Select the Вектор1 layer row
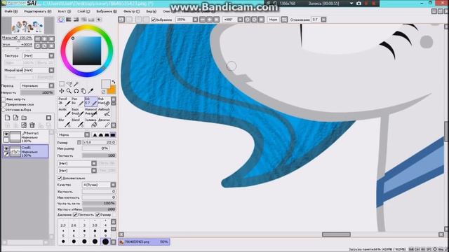The image size is (449, 252). pyautogui.click(x=25, y=136)
